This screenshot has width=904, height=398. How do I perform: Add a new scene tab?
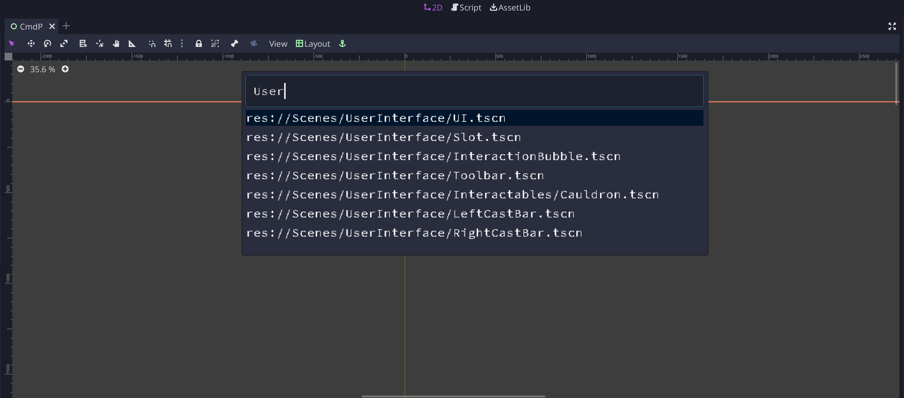click(66, 26)
